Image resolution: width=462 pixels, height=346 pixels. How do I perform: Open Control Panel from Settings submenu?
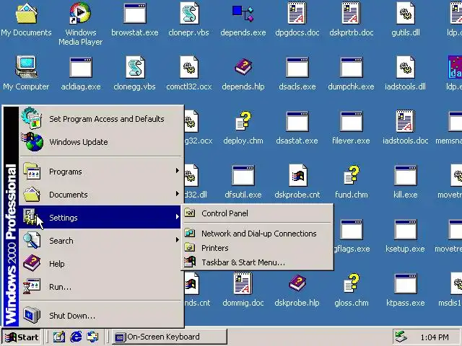(257, 213)
